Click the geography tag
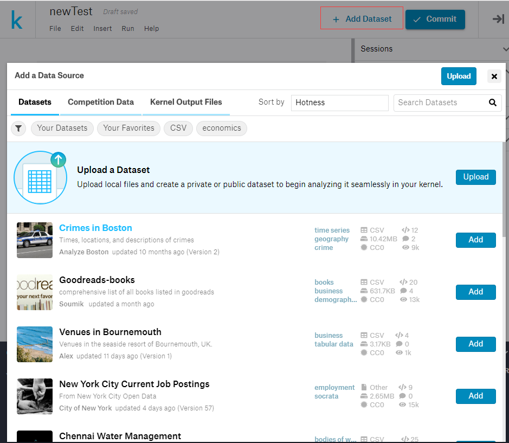The width and height of the screenshot is (509, 443). [x=331, y=239]
